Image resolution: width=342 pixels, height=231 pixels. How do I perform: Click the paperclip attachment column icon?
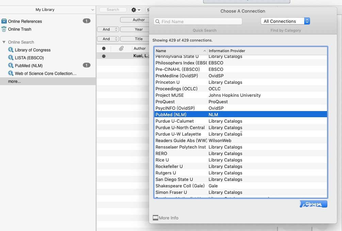tap(121, 48)
